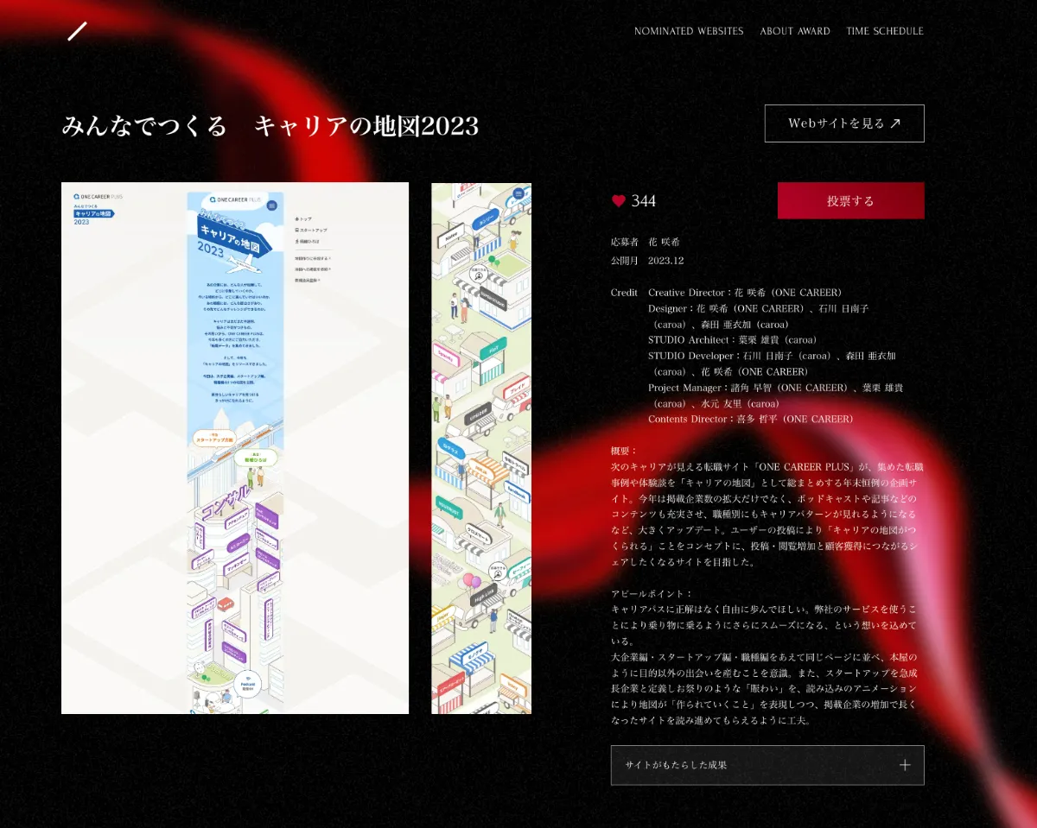
Task: Open the large desktop site screenshot thumbnail
Action: tap(235, 448)
